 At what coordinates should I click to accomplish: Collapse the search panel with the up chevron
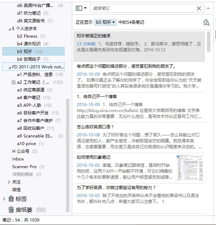(x=208, y=8)
